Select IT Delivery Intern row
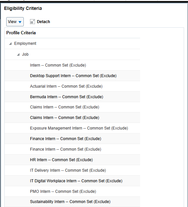Image resolution: width=188 pixels, height=207 pixels. (72, 170)
